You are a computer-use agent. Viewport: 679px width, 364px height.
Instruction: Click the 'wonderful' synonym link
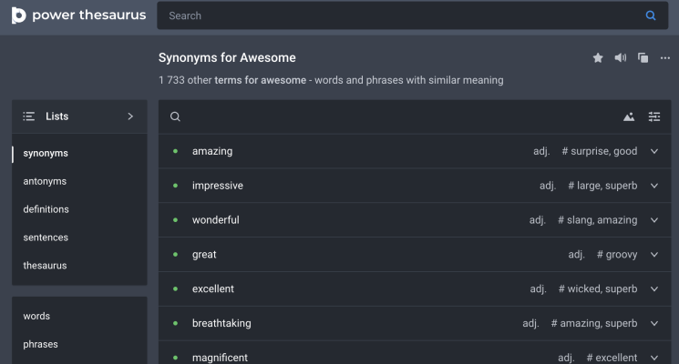click(x=216, y=220)
